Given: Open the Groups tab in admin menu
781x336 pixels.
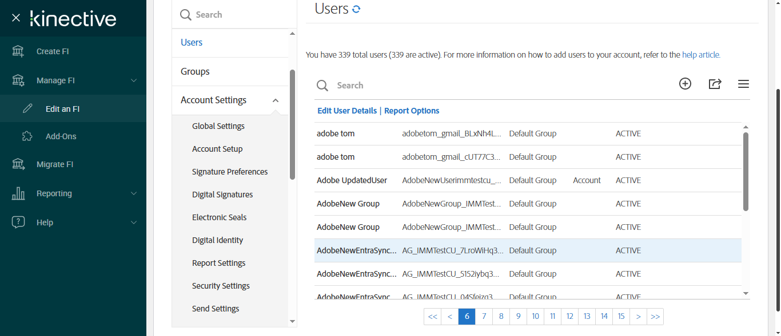Looking at the screenshot, I should tap(195, 71).
